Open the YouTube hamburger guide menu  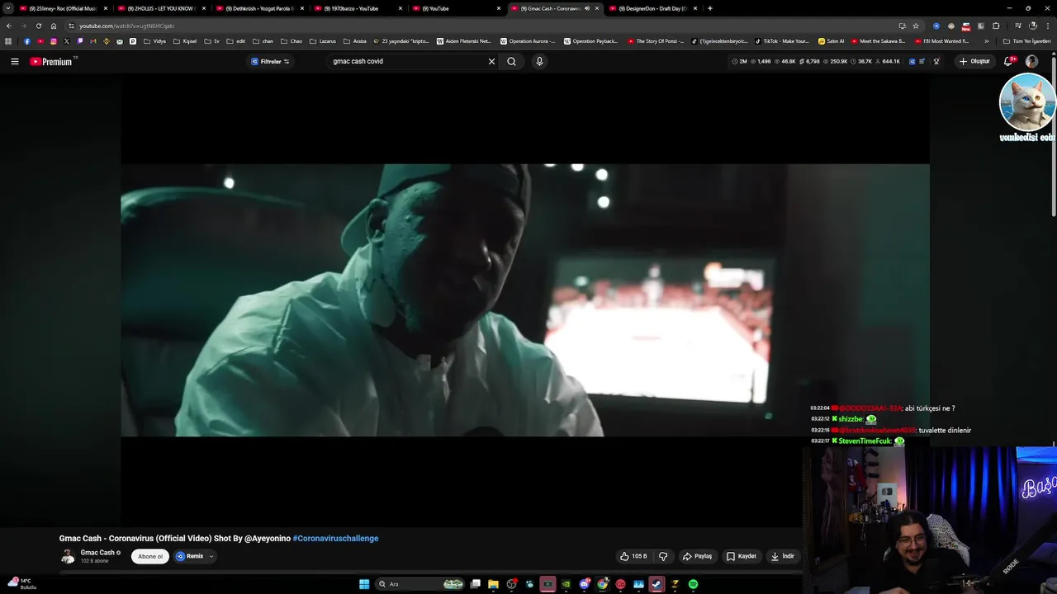14,61
